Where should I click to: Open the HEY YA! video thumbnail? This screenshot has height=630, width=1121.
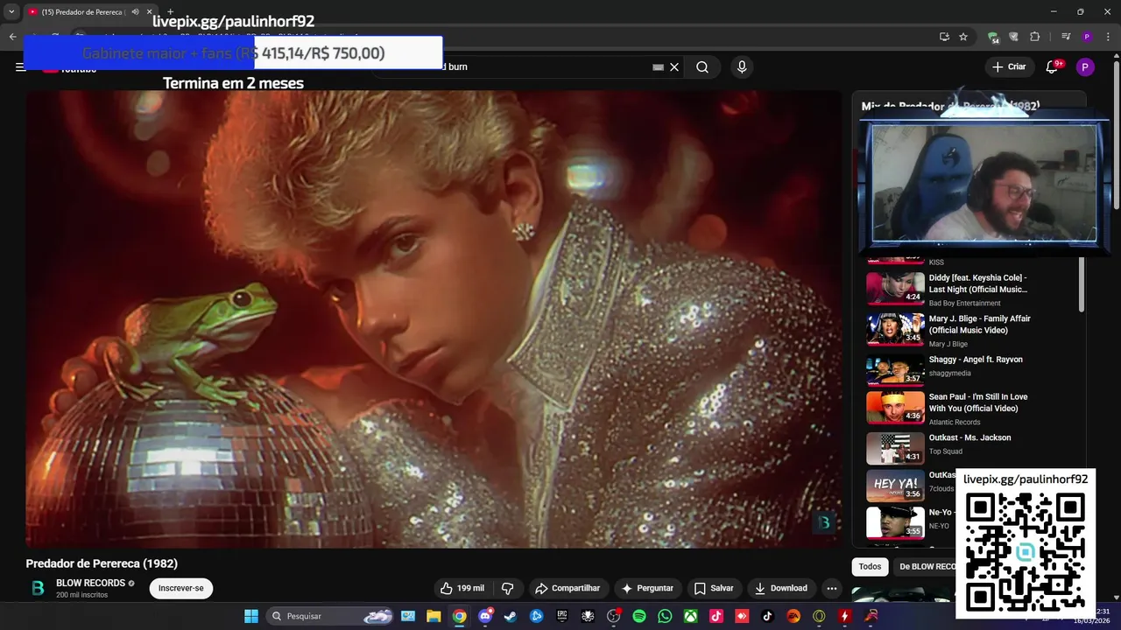pyautogui.click(x=895, y=485)
